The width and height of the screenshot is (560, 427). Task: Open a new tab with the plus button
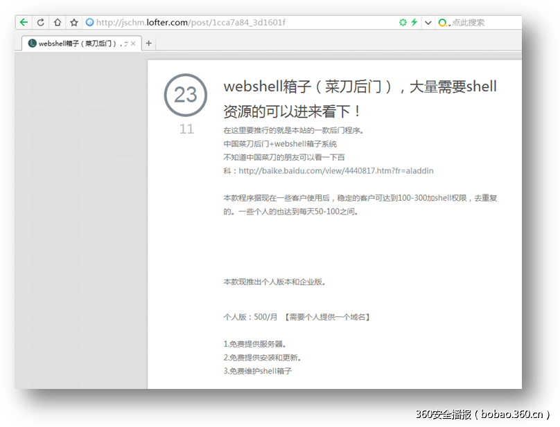coord(148,43)
